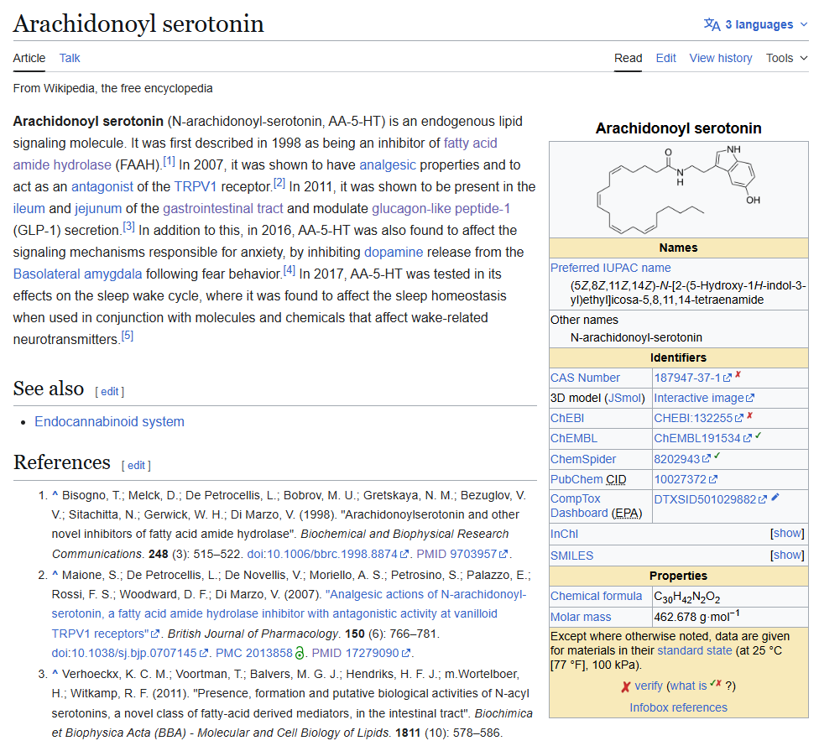Jump to citation [4] after fear behavior

[290, 270]
